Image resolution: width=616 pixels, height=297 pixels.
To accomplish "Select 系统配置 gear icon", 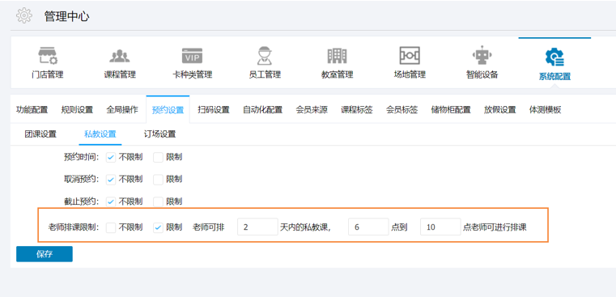I will tap(554, 57).
